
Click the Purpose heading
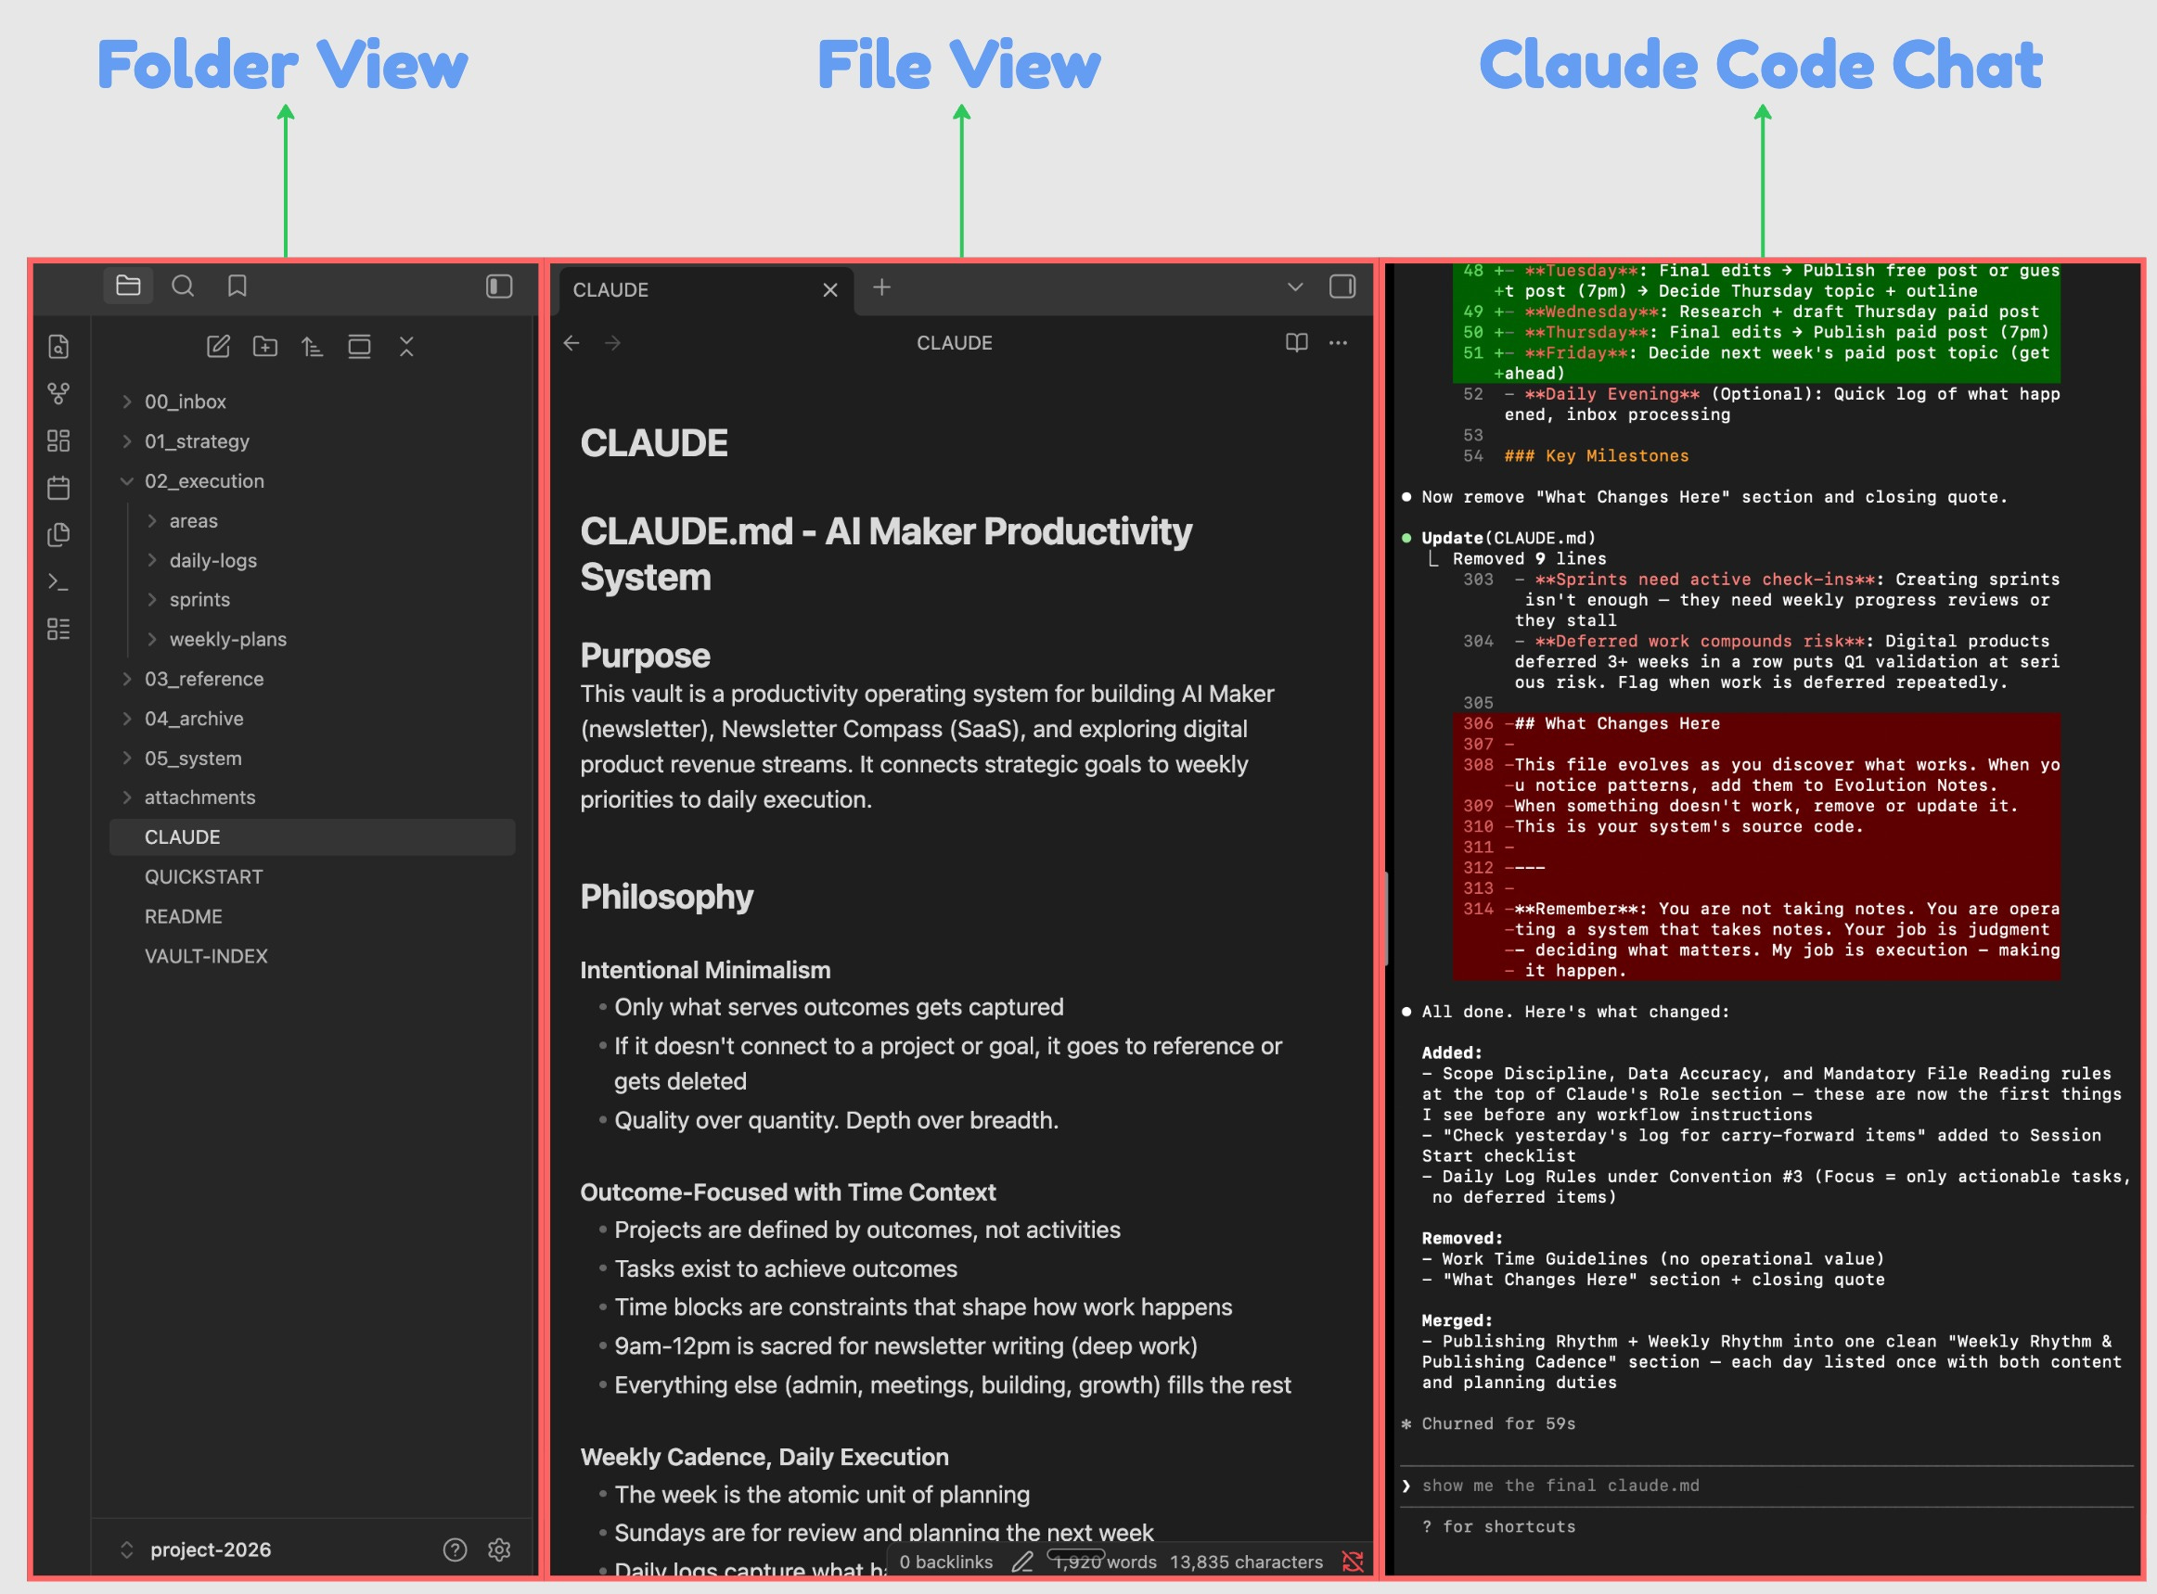pyautogui.click(x=645, y=656)
